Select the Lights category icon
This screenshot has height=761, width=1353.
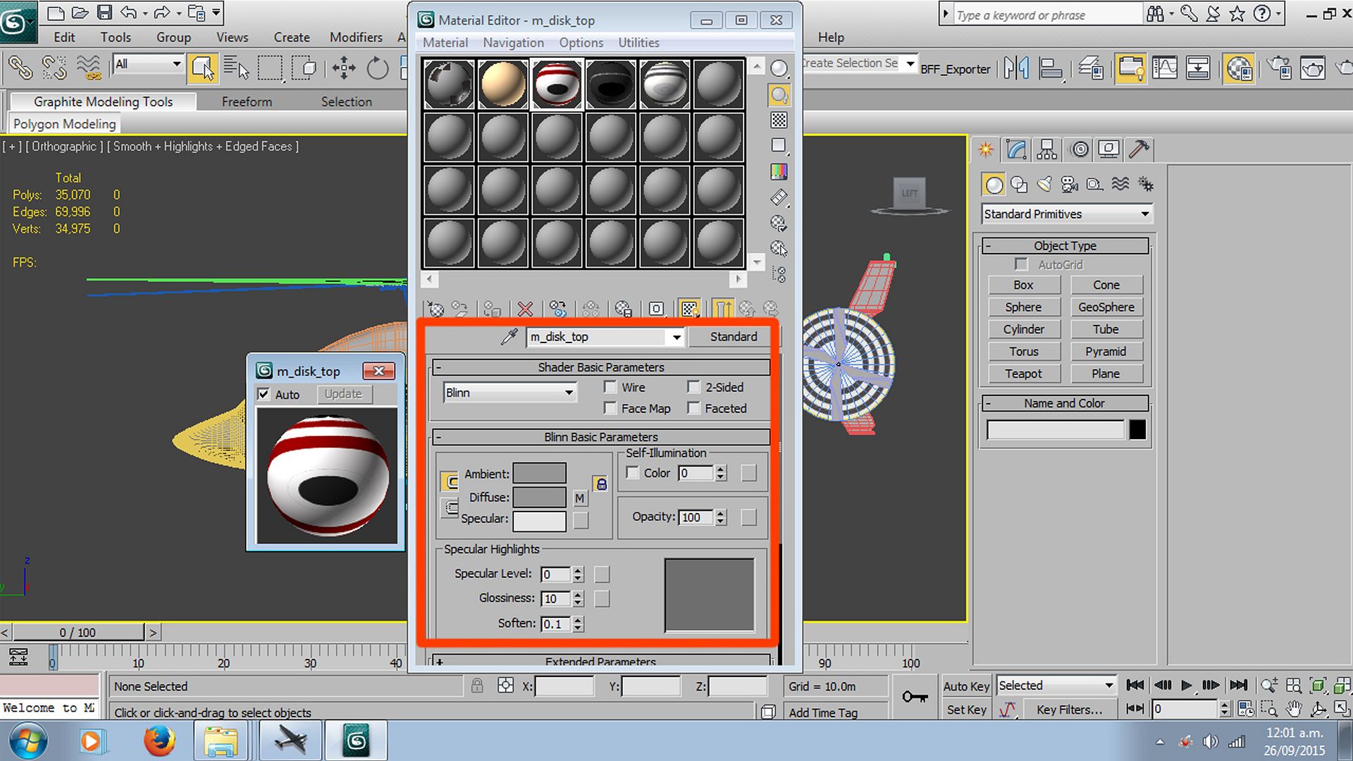pos(1044,185)
